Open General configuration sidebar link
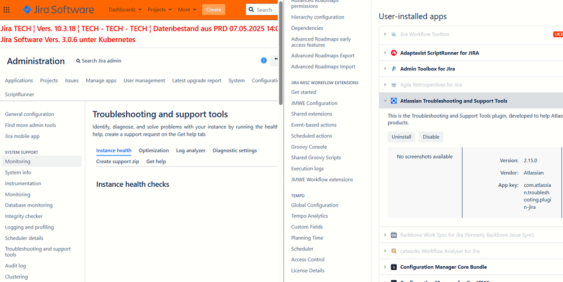The height and width of the screenshot is (282, 563). point(29,114)
